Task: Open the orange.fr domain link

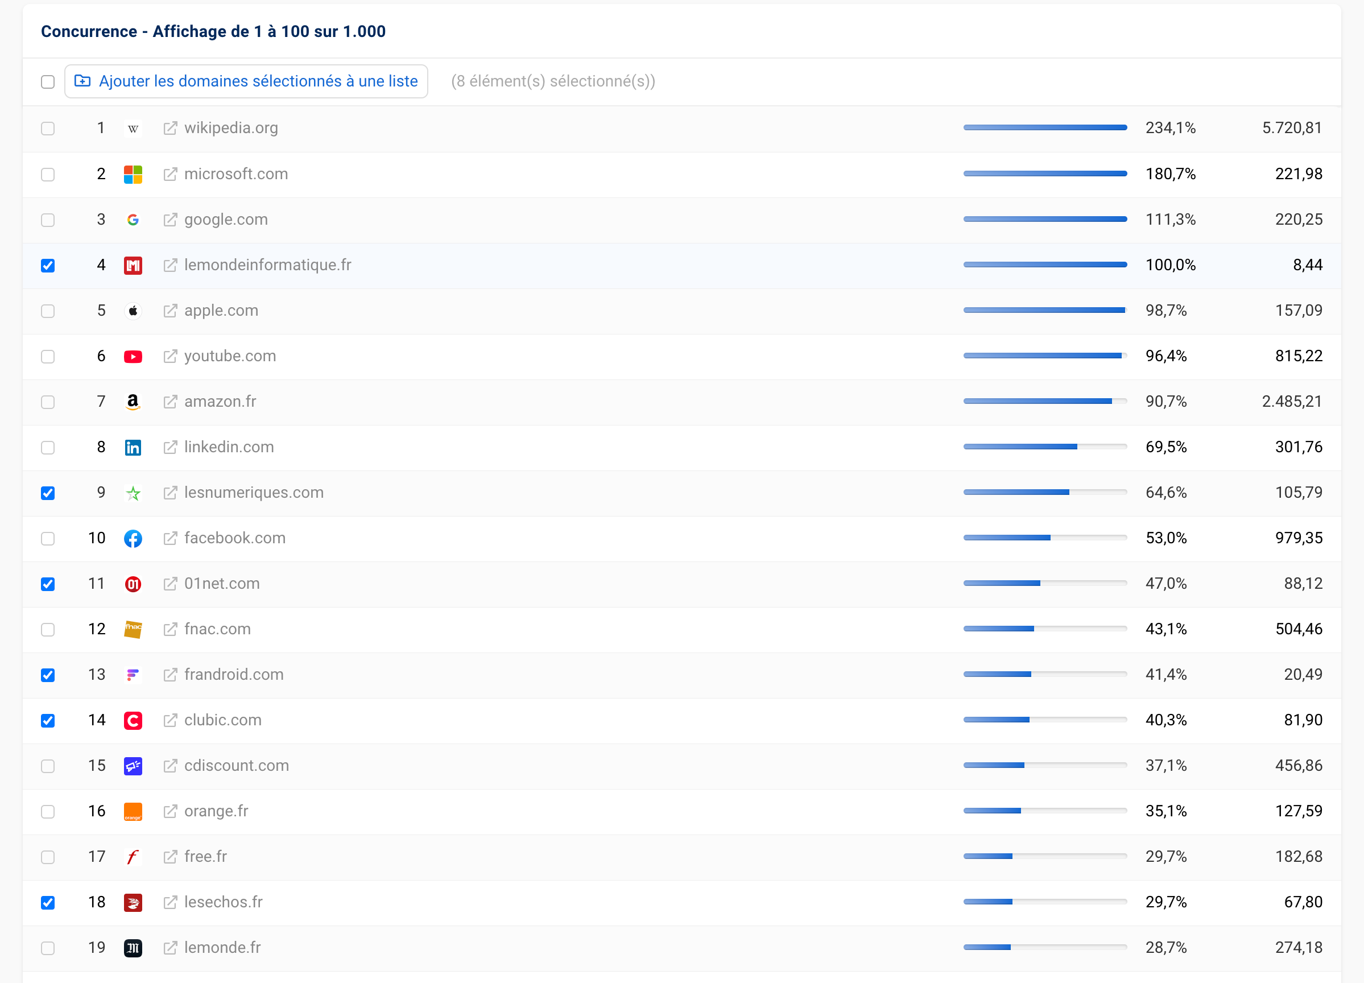Action: (216, 811)
